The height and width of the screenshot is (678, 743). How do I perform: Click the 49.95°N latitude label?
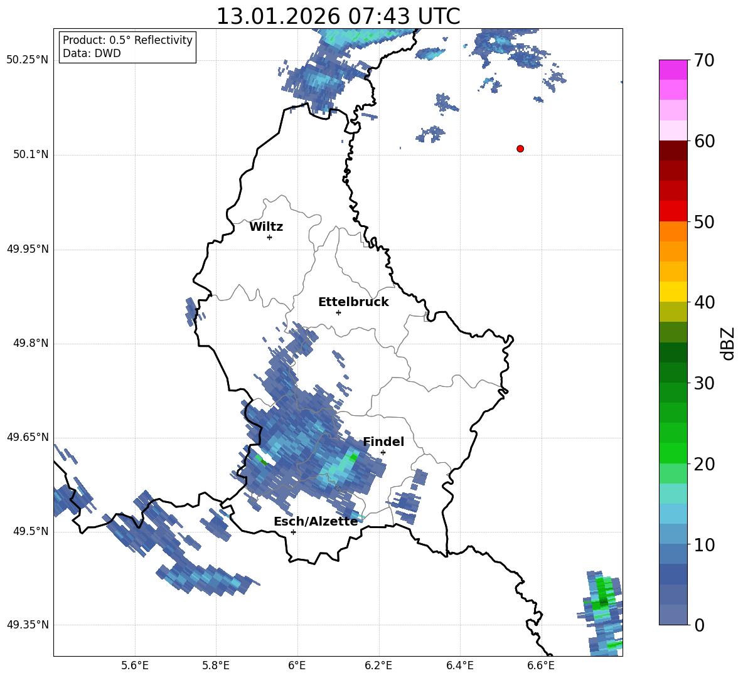click(x=28, y=248)
